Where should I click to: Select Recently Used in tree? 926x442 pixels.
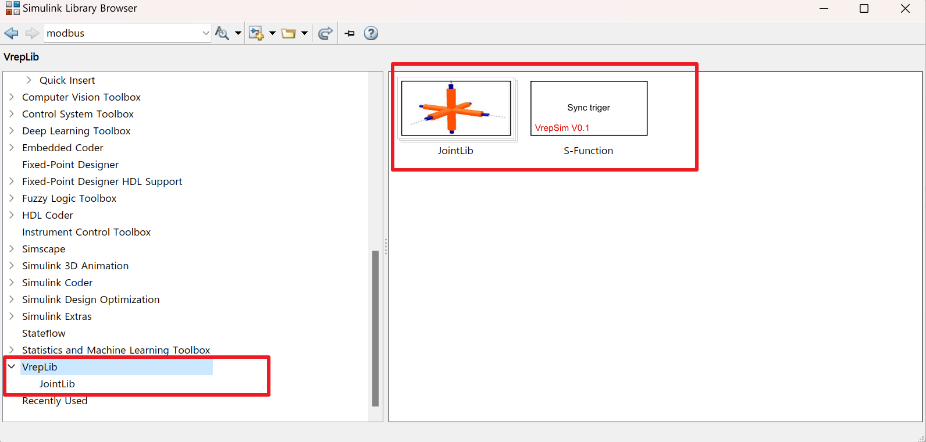55,401
